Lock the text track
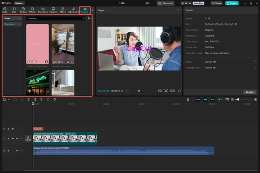Viewport: 260px width, 173px height. [x=9, y=129]
